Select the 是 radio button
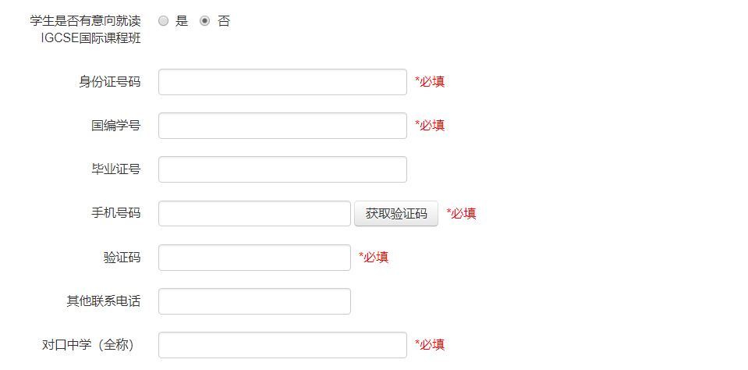The image size is (748, 370). point(164,22)
